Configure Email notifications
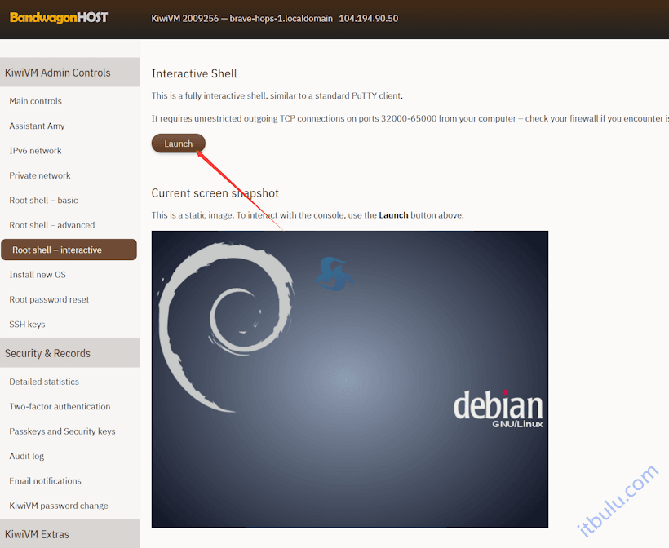This screenshot has height=548, width=669. coord(45,481)
